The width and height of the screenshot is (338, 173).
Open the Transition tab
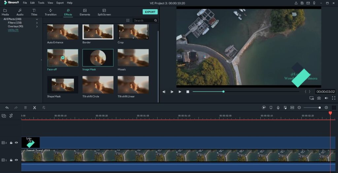pos(51,12)
